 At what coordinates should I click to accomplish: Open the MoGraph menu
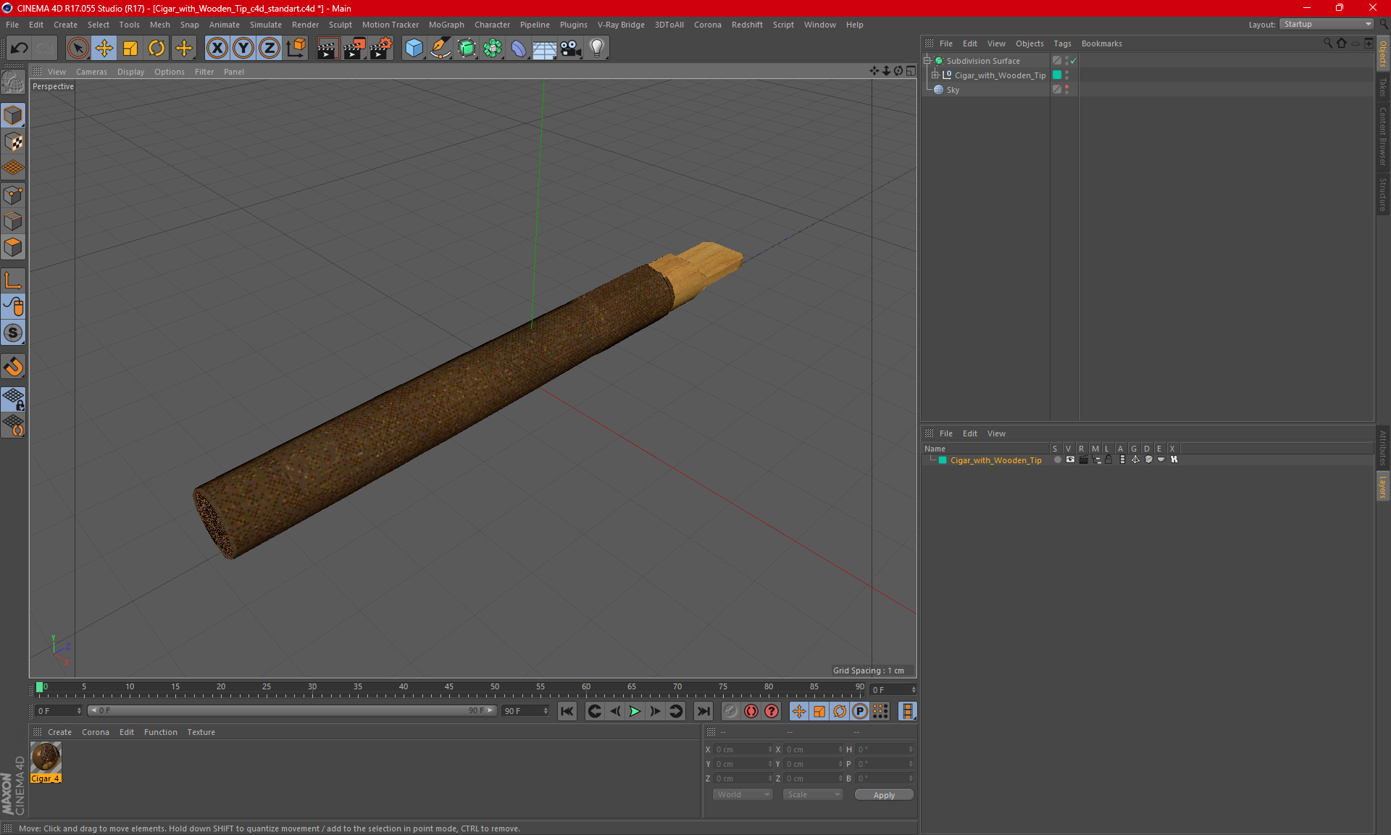tap(446, 25)
